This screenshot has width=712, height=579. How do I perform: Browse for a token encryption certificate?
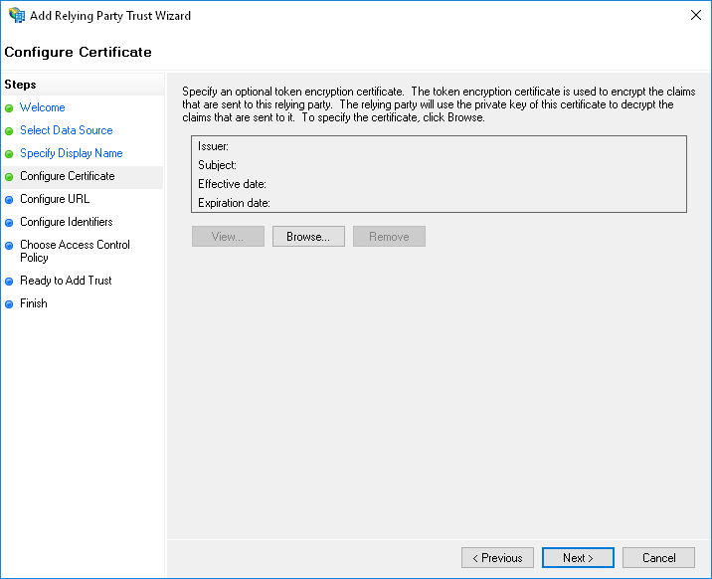308,237
